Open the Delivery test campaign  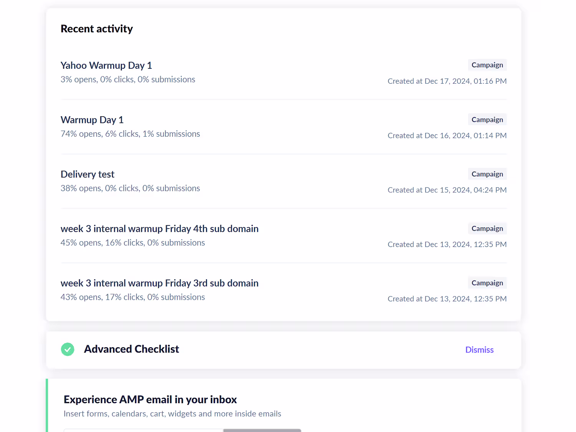[88, 174]
